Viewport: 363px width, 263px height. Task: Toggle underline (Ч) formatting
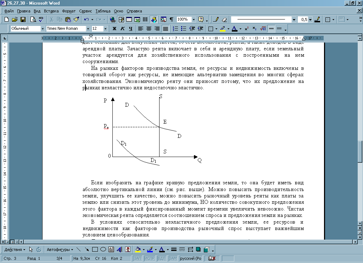(130, 29)
